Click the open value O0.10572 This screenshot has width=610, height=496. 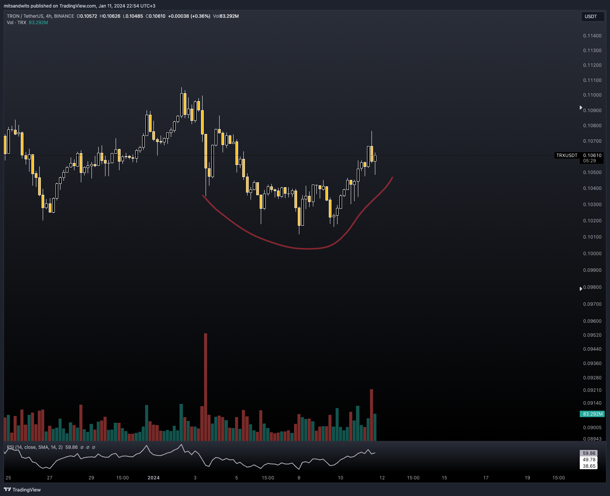pyautogui.click(x=87, y=16)
